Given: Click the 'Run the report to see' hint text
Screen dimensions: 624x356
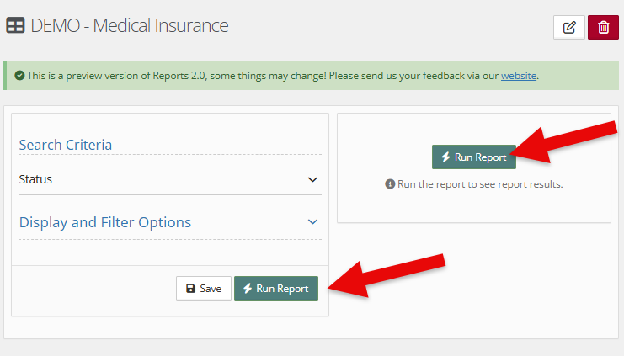Looking at the screenshot, I should [479, 184].
